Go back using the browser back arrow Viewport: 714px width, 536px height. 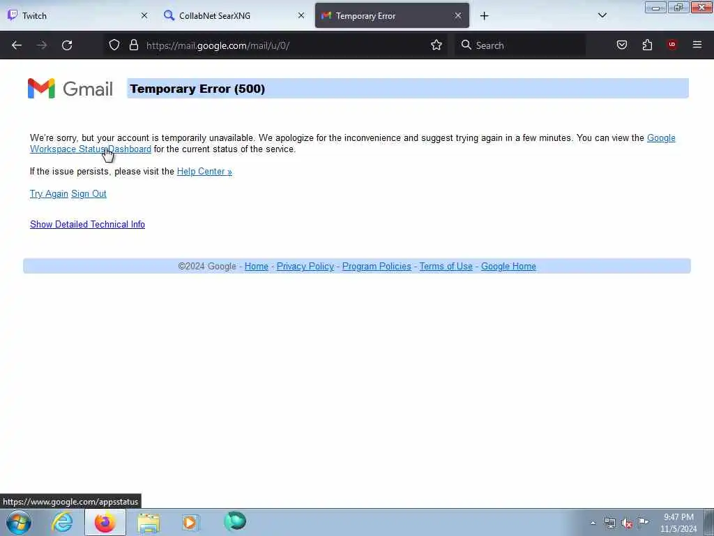17,45
